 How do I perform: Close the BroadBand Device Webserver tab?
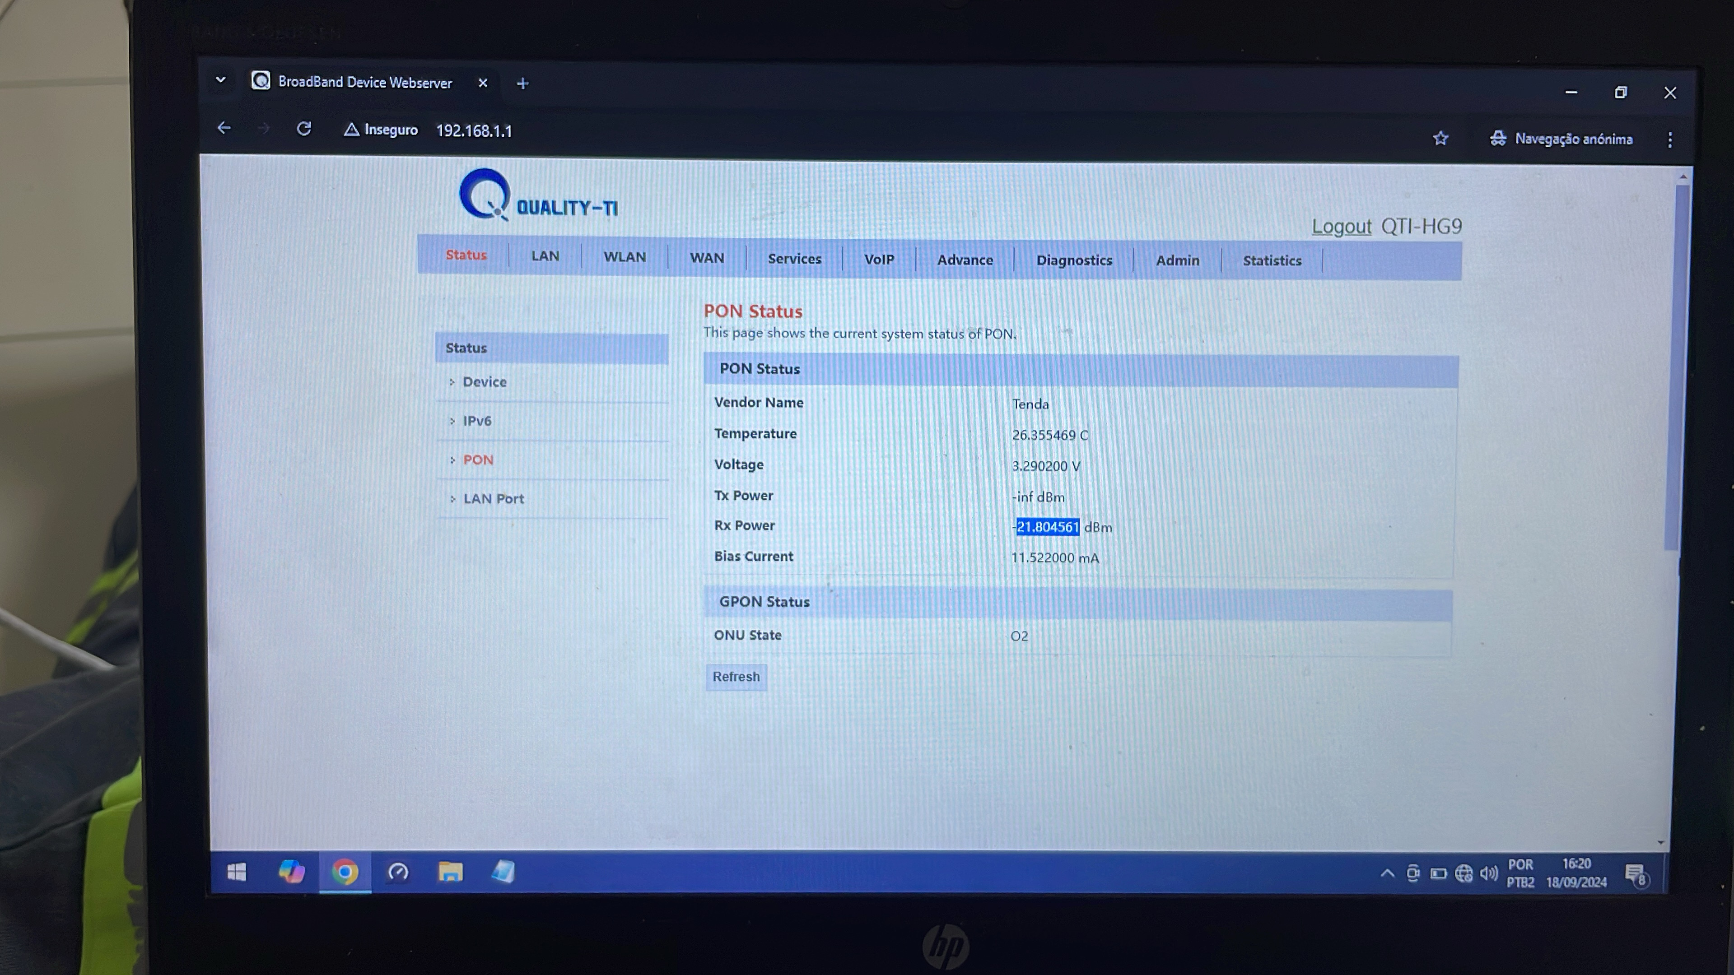click(483, 83)
